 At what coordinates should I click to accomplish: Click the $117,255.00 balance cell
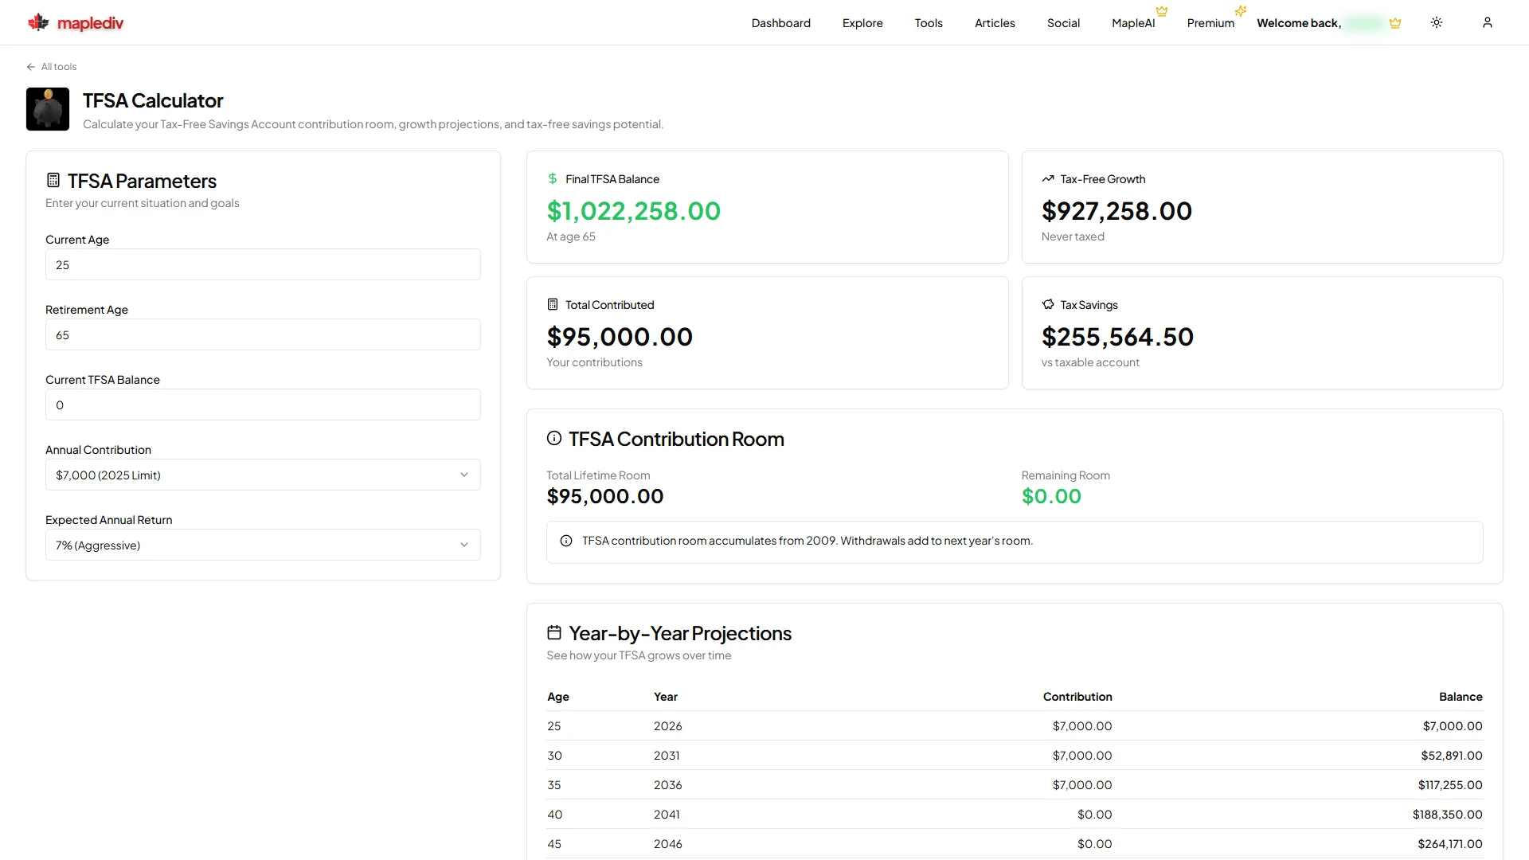point(1450,785)
